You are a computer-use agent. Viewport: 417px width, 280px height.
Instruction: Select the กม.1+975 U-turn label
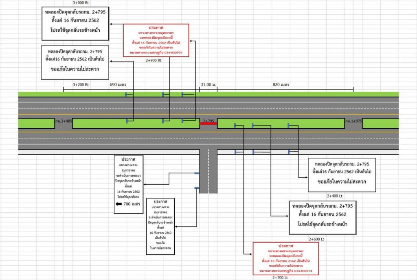click(353, 121)
